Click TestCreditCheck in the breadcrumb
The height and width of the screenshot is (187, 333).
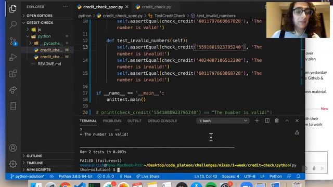170,16
